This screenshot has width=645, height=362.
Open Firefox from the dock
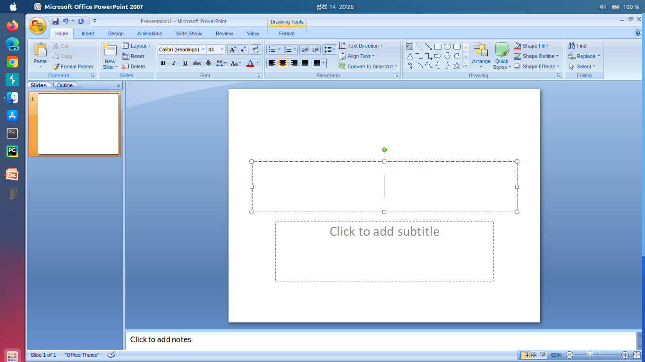click(x=12, y=25)
